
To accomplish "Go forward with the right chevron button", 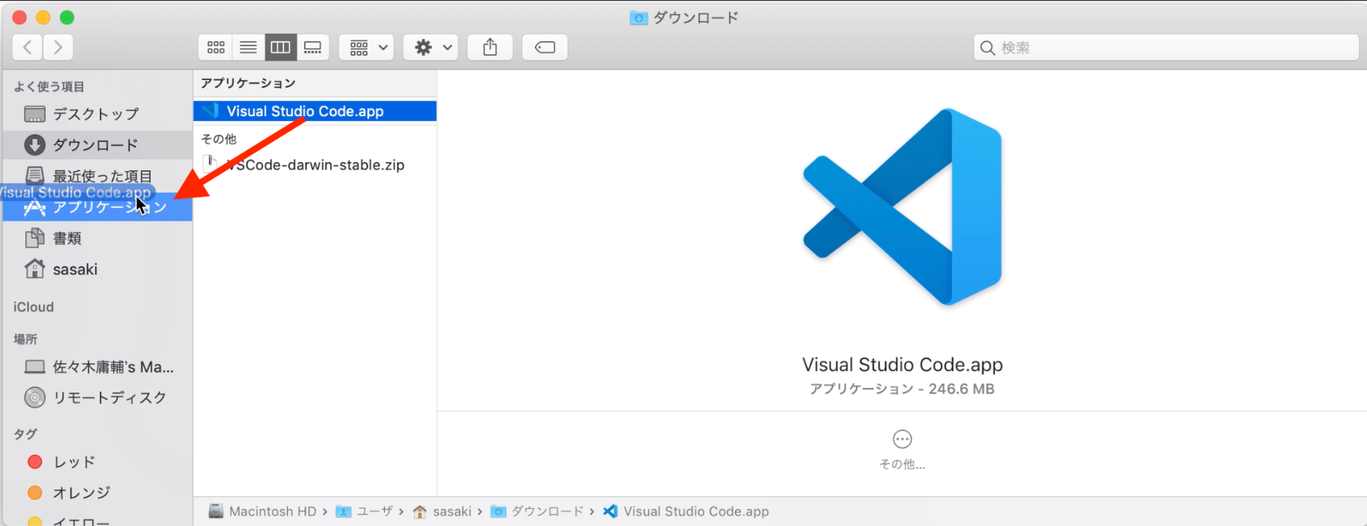I will (x=58, y=47).
